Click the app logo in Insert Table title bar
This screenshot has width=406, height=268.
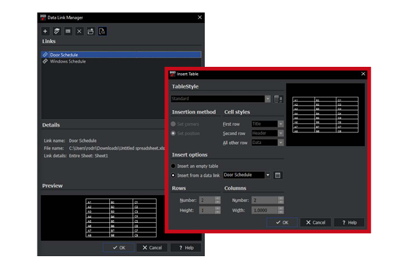click(x=173, y=74)
